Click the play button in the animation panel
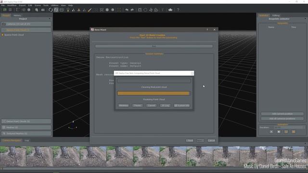This screenshot has height=173, width=308. coord(271,132)
